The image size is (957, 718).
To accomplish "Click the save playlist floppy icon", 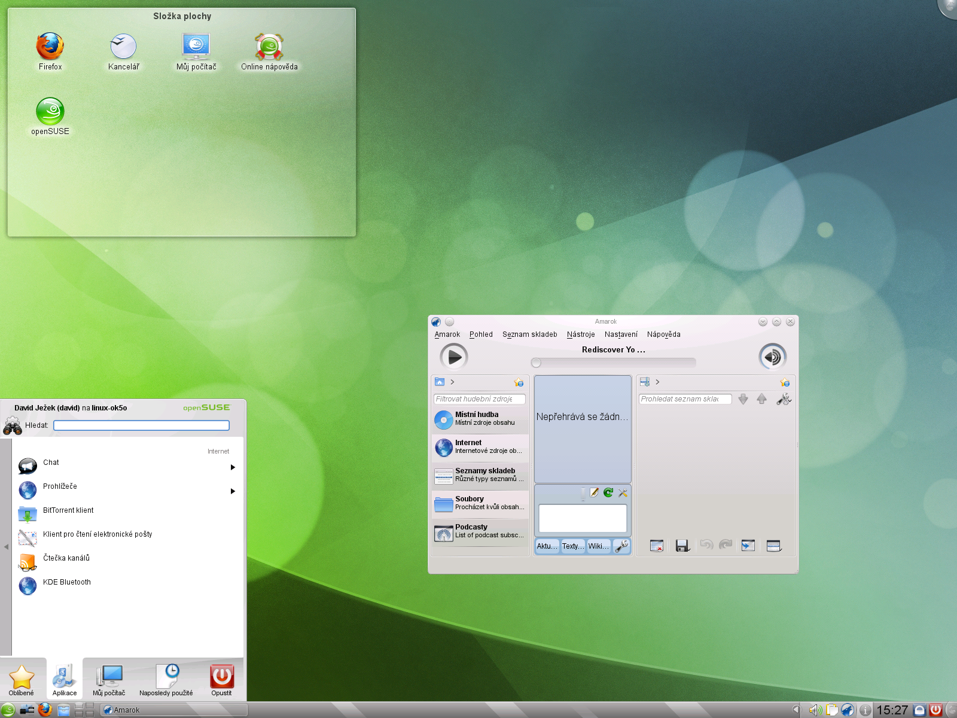I will point(682,546).
